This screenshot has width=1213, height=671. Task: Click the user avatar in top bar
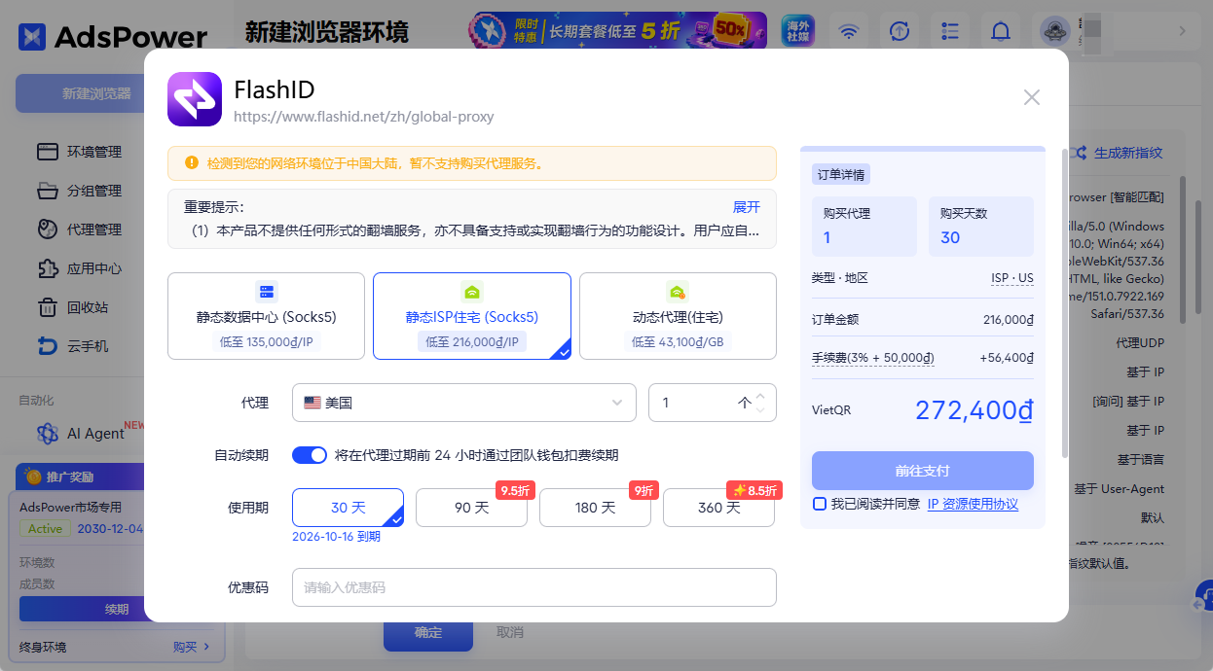pos(1055,31)
